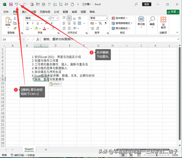This screenshot has height=158, width=182.
Task: Open 单元格样式 cell styles menu
Action: [x=121, y=28]
